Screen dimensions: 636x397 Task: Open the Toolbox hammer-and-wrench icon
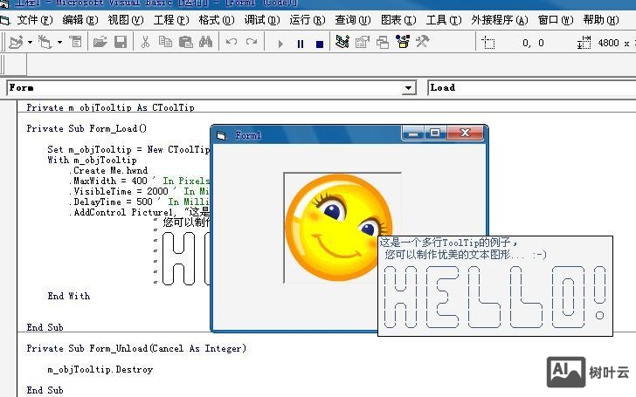[422, 42]
